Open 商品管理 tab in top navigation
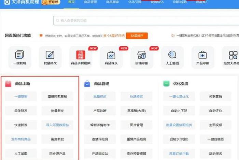 click(x=90, y=2)
